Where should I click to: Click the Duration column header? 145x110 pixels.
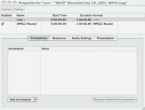point(80,15)
